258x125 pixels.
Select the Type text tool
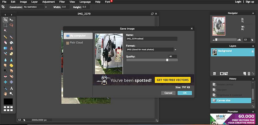pyautogui.click(x=11, y=88)
